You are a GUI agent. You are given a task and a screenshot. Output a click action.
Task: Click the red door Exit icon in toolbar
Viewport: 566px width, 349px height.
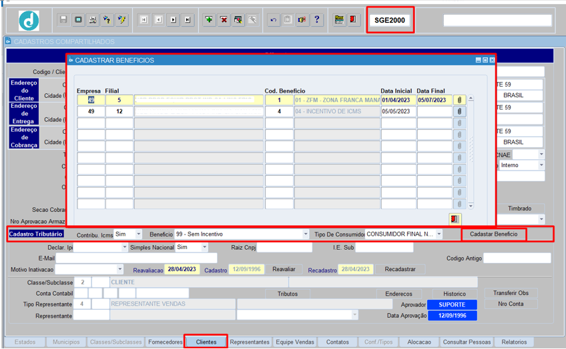[x=353, y=20]
